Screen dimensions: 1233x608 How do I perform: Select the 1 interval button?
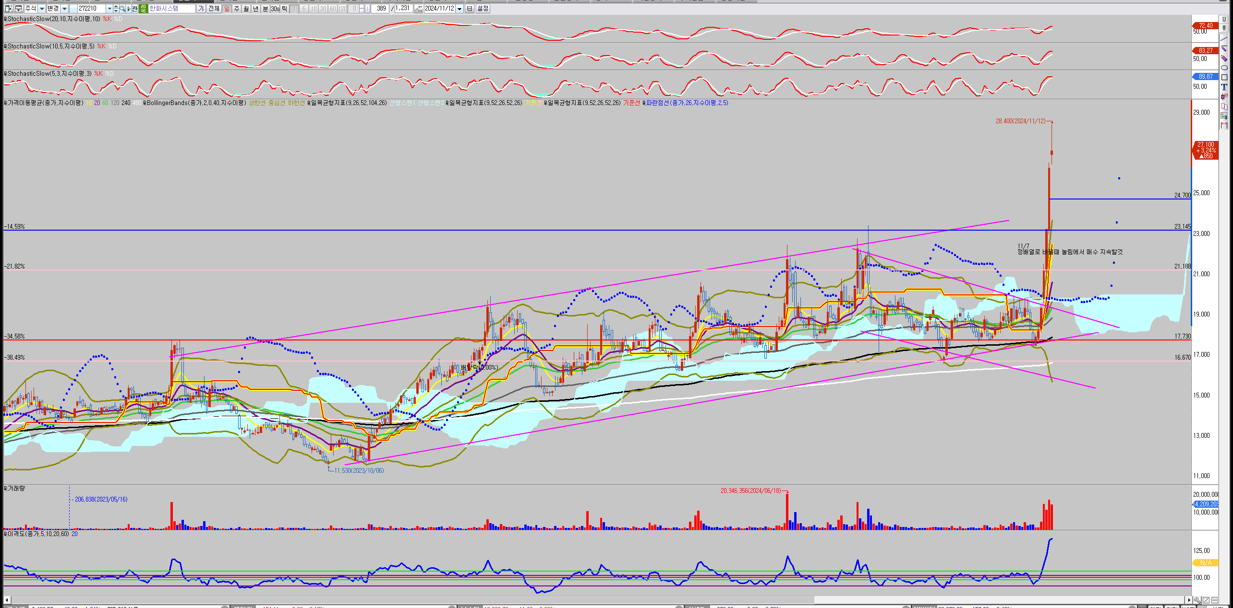[x=294, y=9]
